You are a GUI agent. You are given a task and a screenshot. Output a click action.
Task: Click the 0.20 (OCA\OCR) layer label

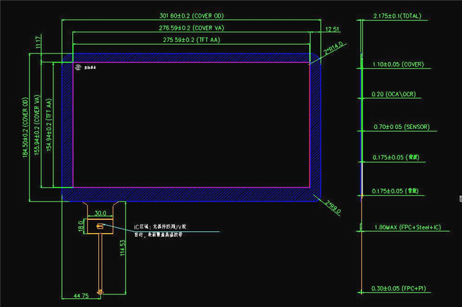click(x=394, y=94)
